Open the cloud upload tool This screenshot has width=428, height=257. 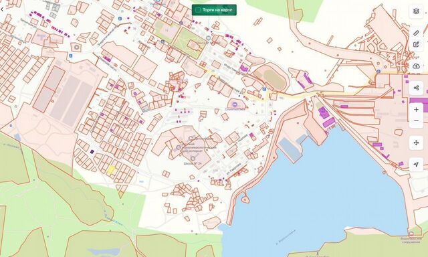click(x=416, y=66)
